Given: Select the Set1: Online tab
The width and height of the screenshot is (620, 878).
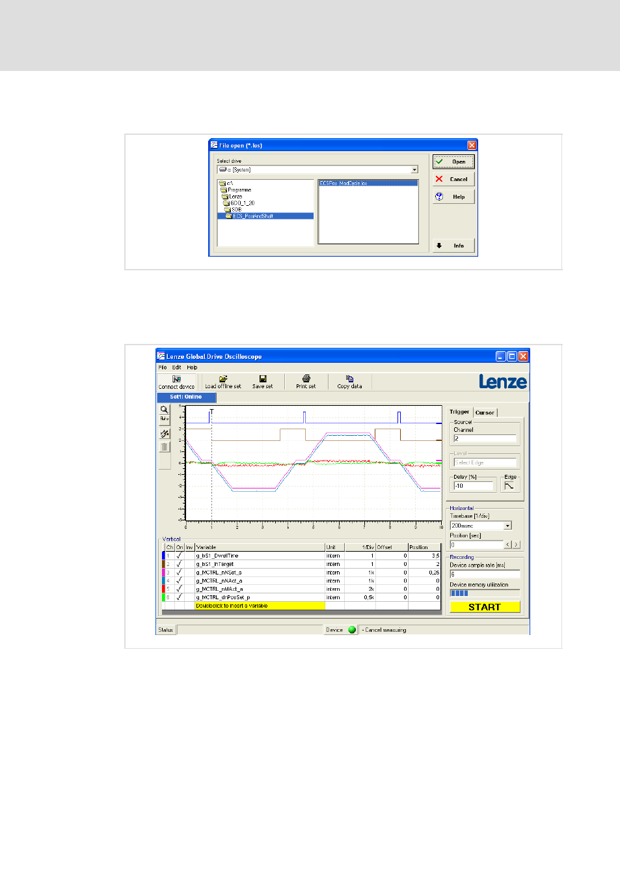Looking at the screenshot, I should pyautogui.click(x=185, y=397).
